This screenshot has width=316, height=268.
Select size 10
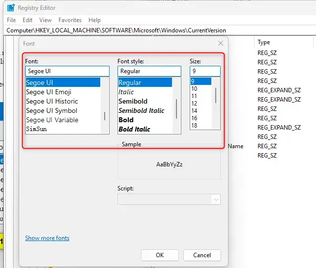point(201,89)
